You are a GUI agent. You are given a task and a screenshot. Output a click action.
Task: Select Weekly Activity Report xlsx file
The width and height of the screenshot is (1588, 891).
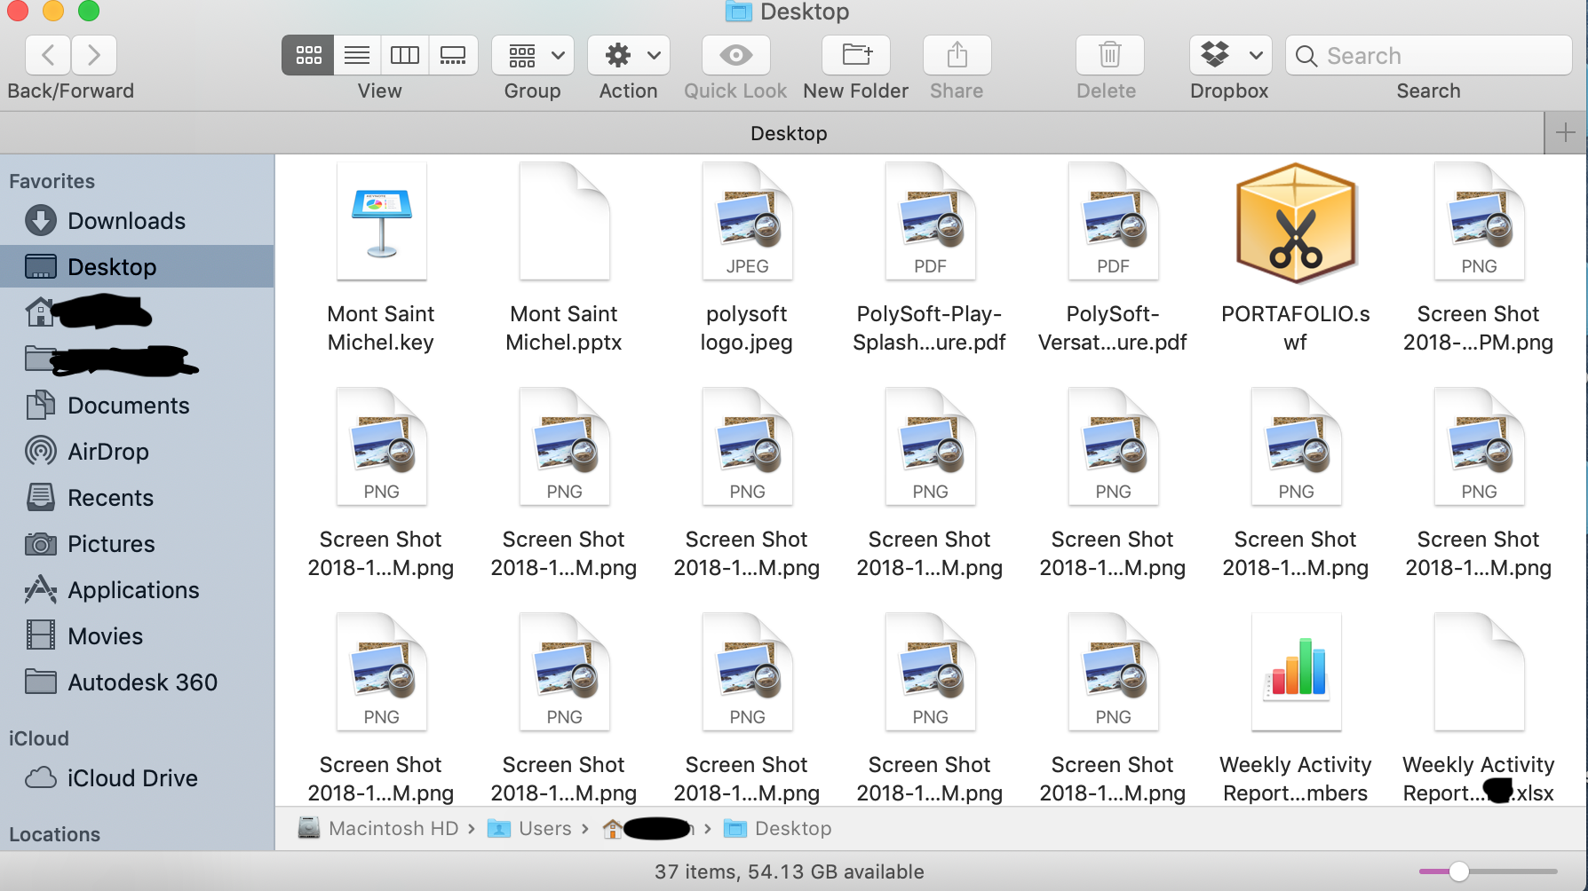1479,708
